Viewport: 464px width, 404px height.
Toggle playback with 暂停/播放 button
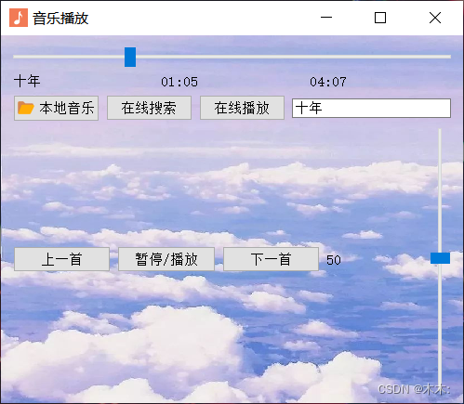pyautogui.click(x=166, y=259)
